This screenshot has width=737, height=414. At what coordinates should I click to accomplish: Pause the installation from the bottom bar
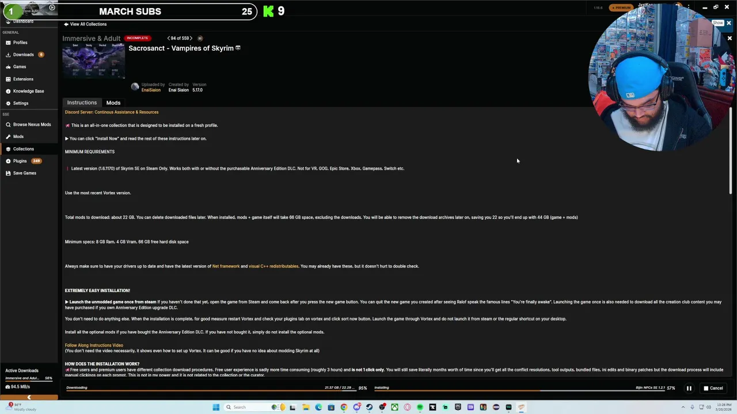tap(689, 388)
